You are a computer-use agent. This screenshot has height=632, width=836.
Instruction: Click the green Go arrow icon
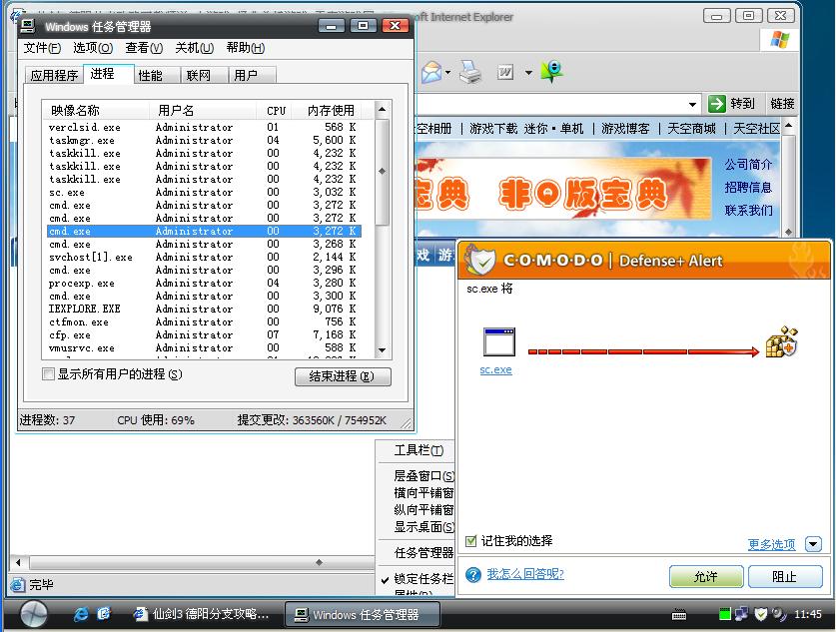[x=716, y=104]
